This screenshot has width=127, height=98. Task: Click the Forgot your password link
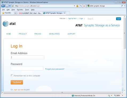point(55,69)
